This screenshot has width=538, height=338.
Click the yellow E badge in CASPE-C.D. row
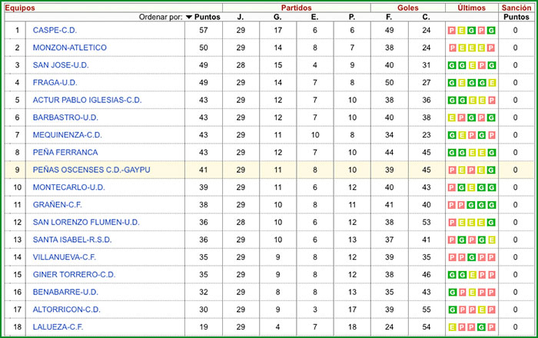[x=461, y=31]
